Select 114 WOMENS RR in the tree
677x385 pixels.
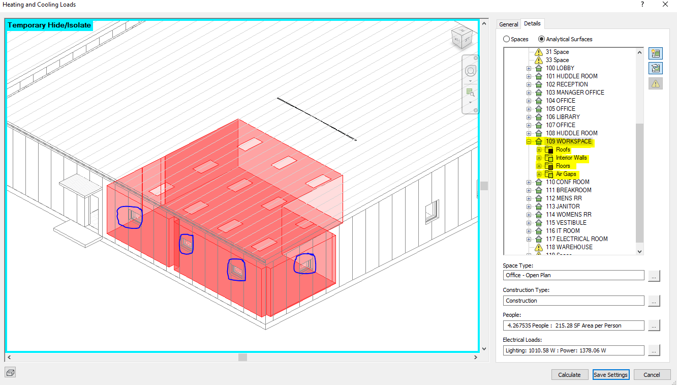[569, 215]
